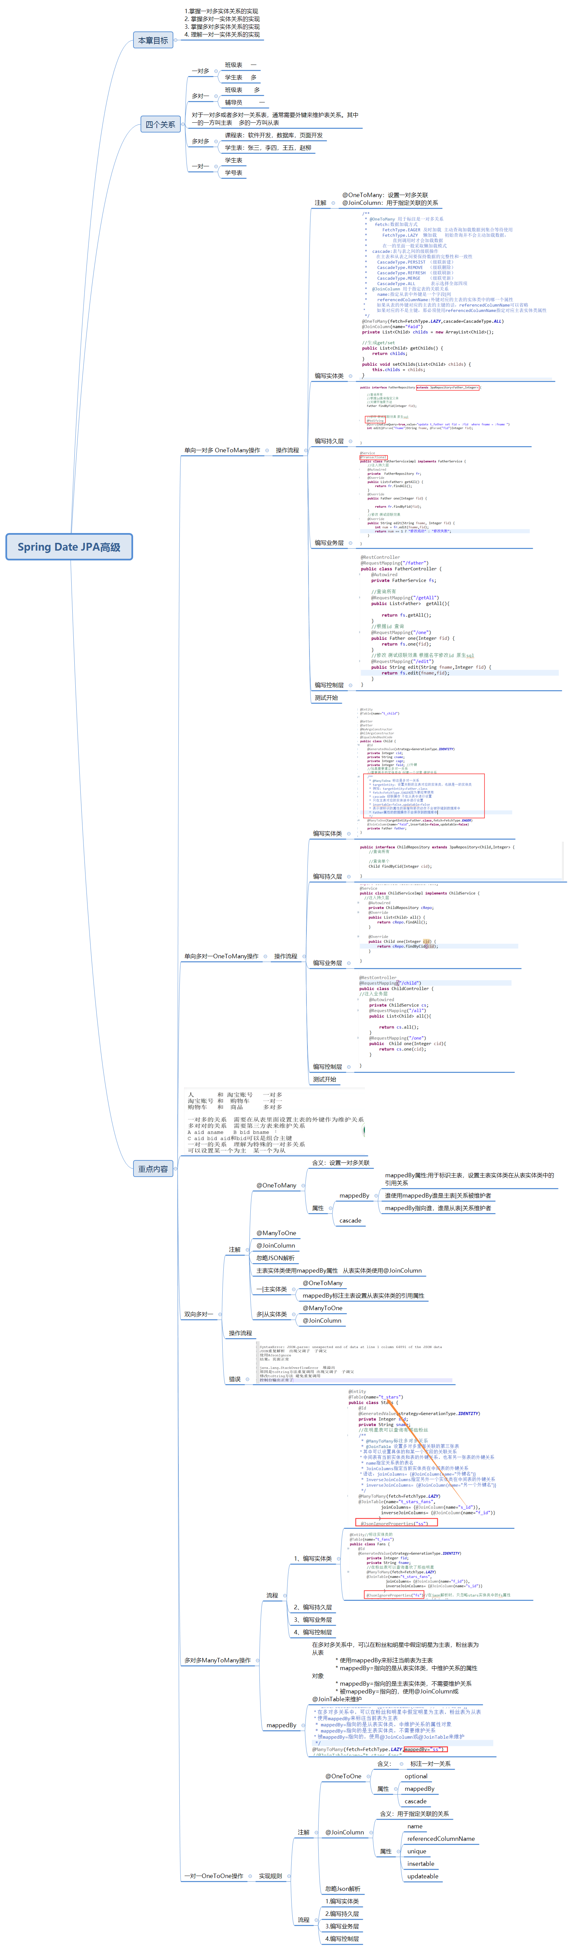Collapse the 错误 node toggle

[248, 1379]
